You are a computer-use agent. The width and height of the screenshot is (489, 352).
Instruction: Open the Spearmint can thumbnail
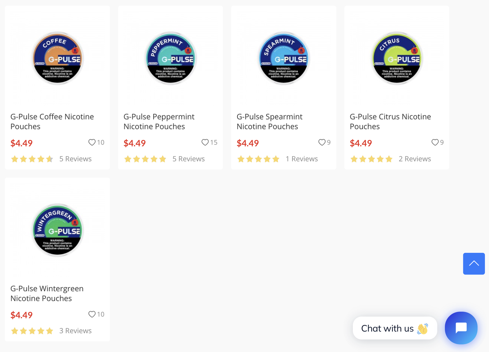click(284, 58)
